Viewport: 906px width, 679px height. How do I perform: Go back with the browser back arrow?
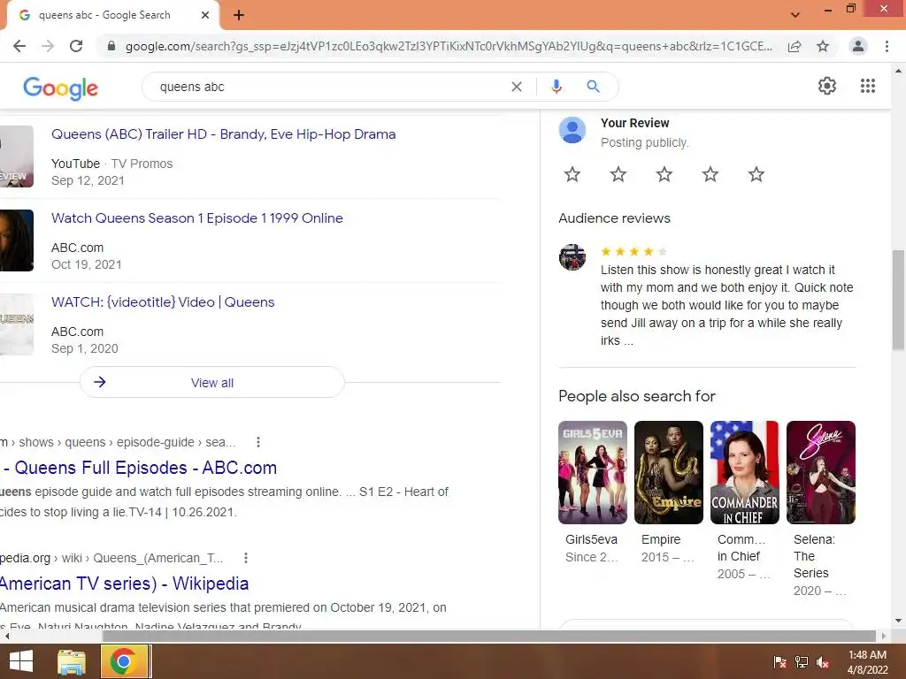coord(19,46)
